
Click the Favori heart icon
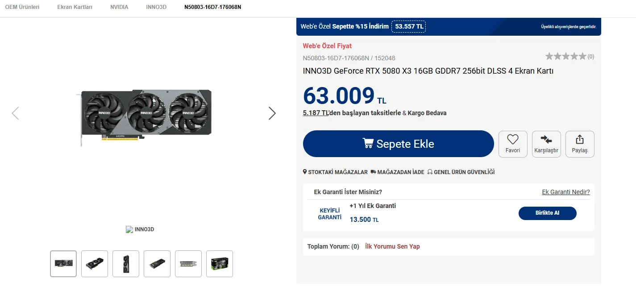[x=513, y=139]
